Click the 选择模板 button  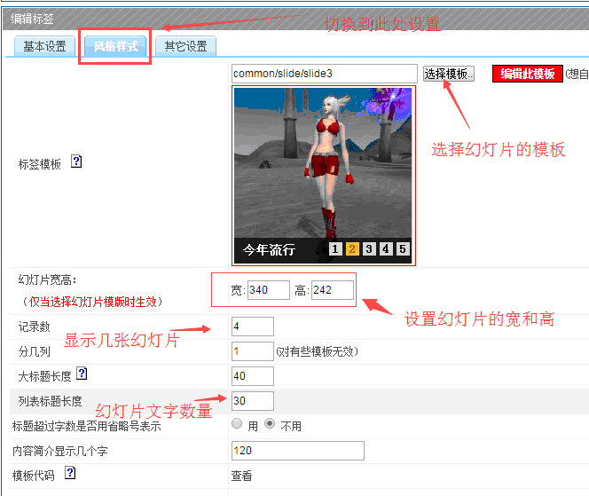pyautogui.click(x=449, y=74)
